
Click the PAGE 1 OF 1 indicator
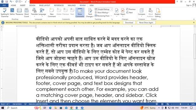(6, 104)
